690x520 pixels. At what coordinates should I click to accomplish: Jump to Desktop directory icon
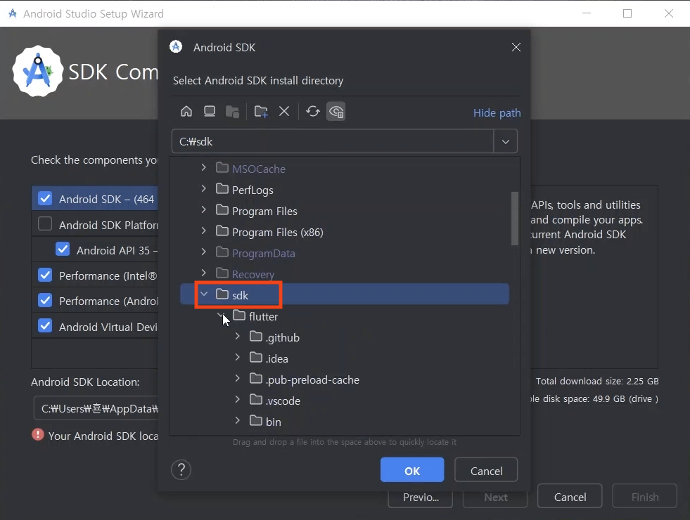pos(210,112)
